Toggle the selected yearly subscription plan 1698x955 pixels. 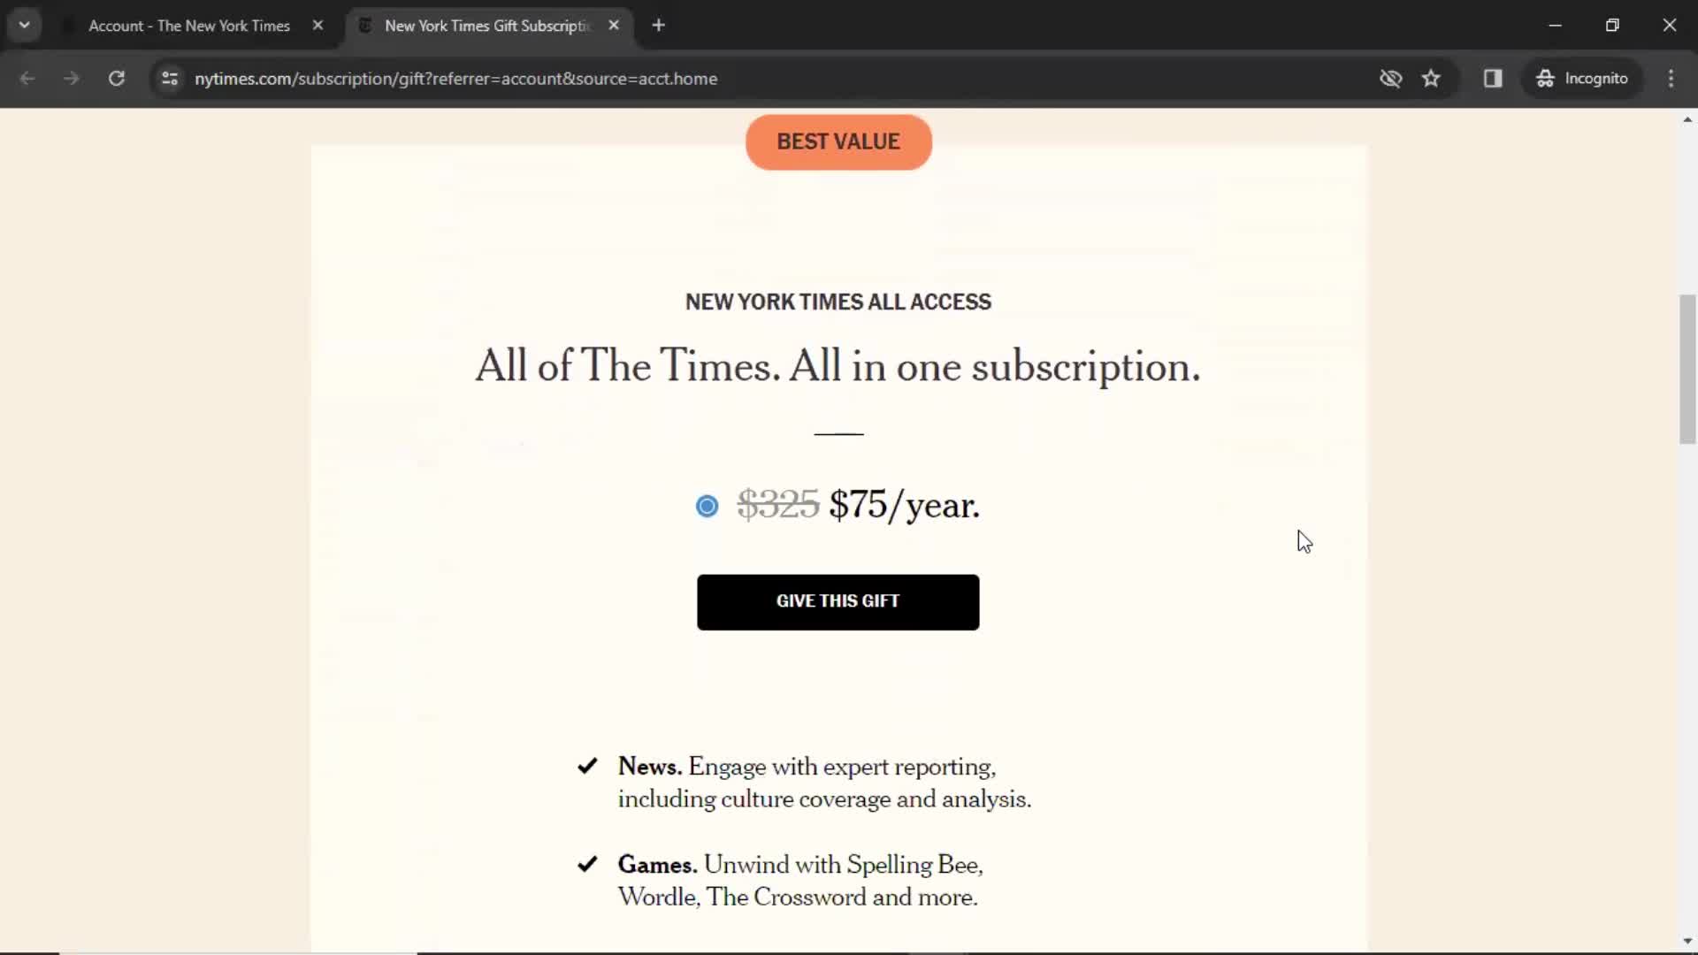(707, 505)
